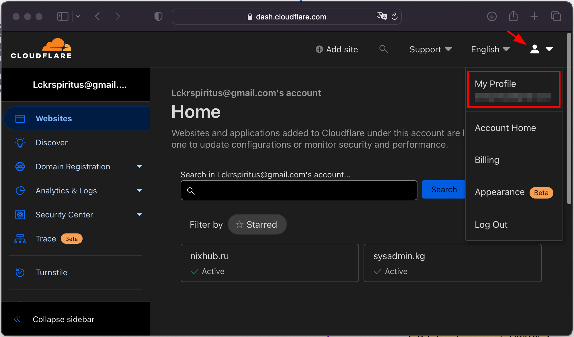574x337 pixels.
Task: Click the Cloudflare logo
Action: click(41, 49)
